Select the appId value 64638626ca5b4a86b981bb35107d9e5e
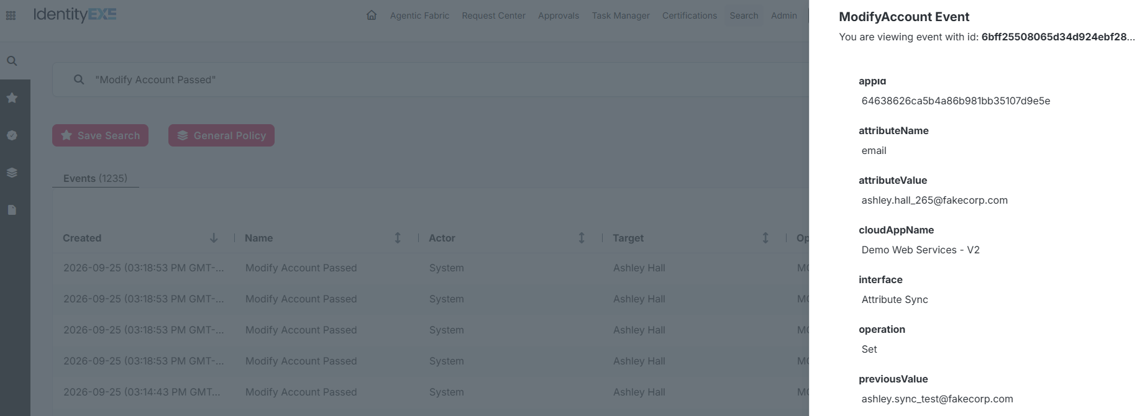This screenshot has height=416, width=1137. pos(956,101)
